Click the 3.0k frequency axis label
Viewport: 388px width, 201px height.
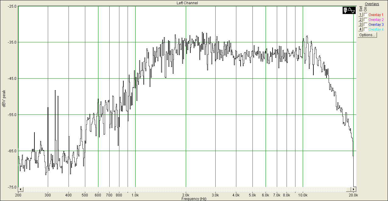click(x=215, y=195)
